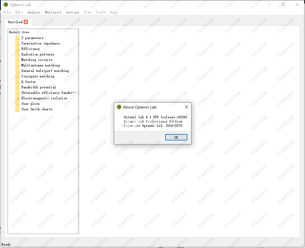Click the Optenni logo in the About dialog
The width and height of the screenshot is (305, 248).
point(119,107)
